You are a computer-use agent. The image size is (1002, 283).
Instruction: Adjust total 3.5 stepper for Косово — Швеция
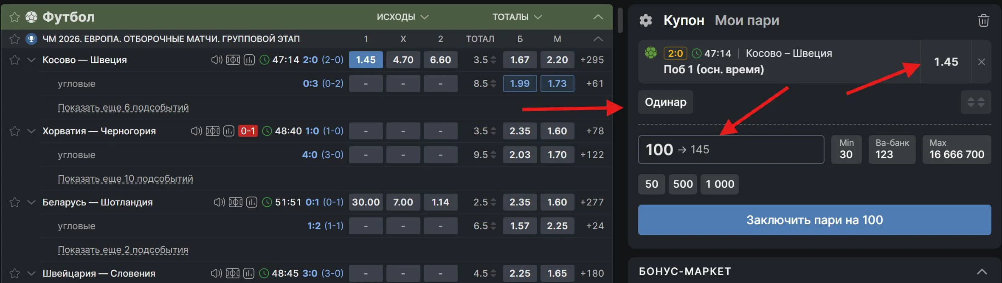(x=493, y=60)
